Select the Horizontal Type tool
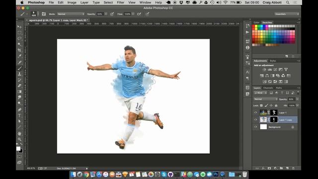 pyautogui.click(x=19, y=115)
